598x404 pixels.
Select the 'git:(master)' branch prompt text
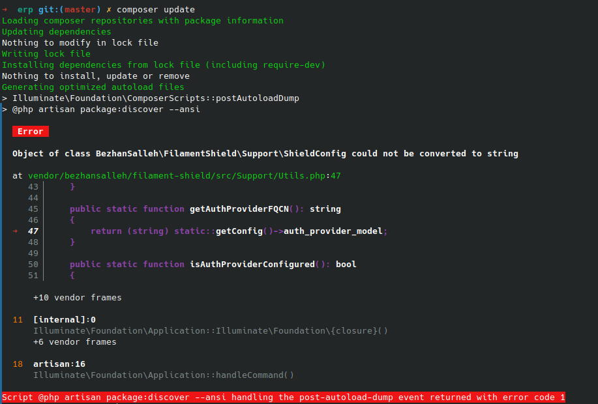click(69, 10)
